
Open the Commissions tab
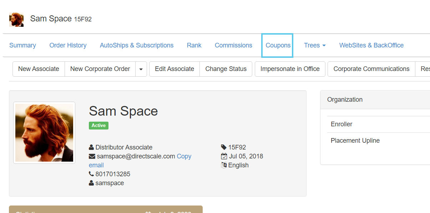[x=233, y=45]
